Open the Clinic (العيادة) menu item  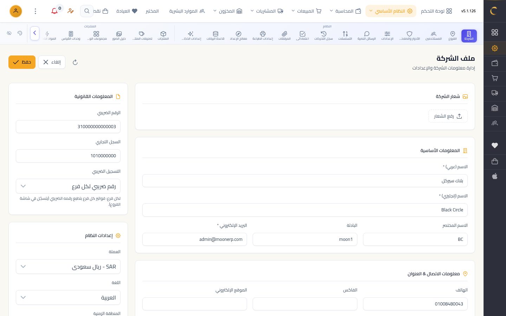pyautogui.click(x=127, y=11)
